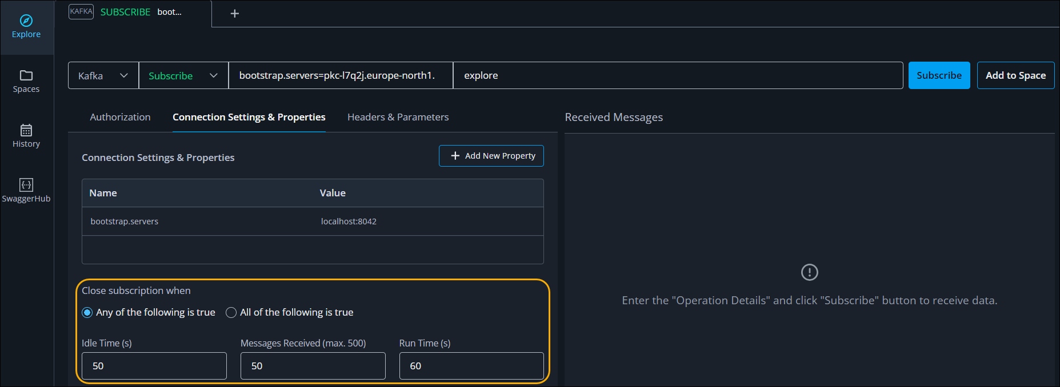Select 'All of the following is true'
This screenshot has width=1060, height=387.
(231, 313)
